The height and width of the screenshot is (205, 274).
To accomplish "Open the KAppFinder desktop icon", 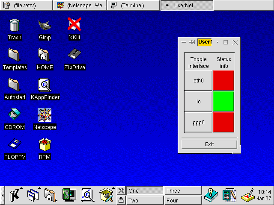I will point(45,85).
